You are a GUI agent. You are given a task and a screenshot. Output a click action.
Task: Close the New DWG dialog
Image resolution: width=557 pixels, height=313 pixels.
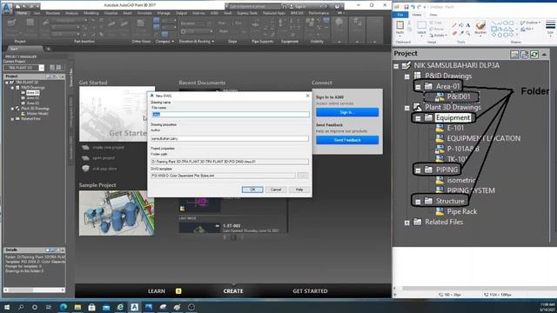[307, 96]
